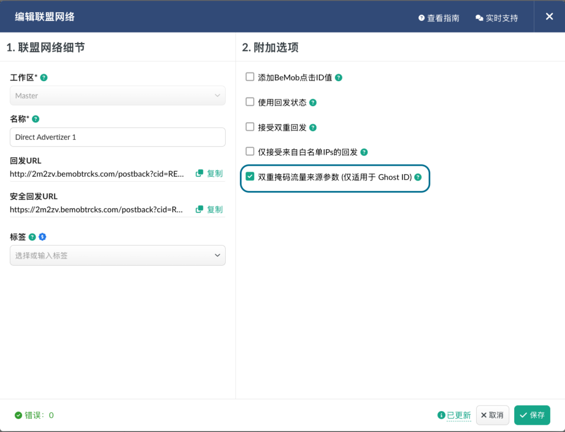Open the 工作区 Master dropdown
565x432 pixels.
pyautogui.click(x=118, y=96)
